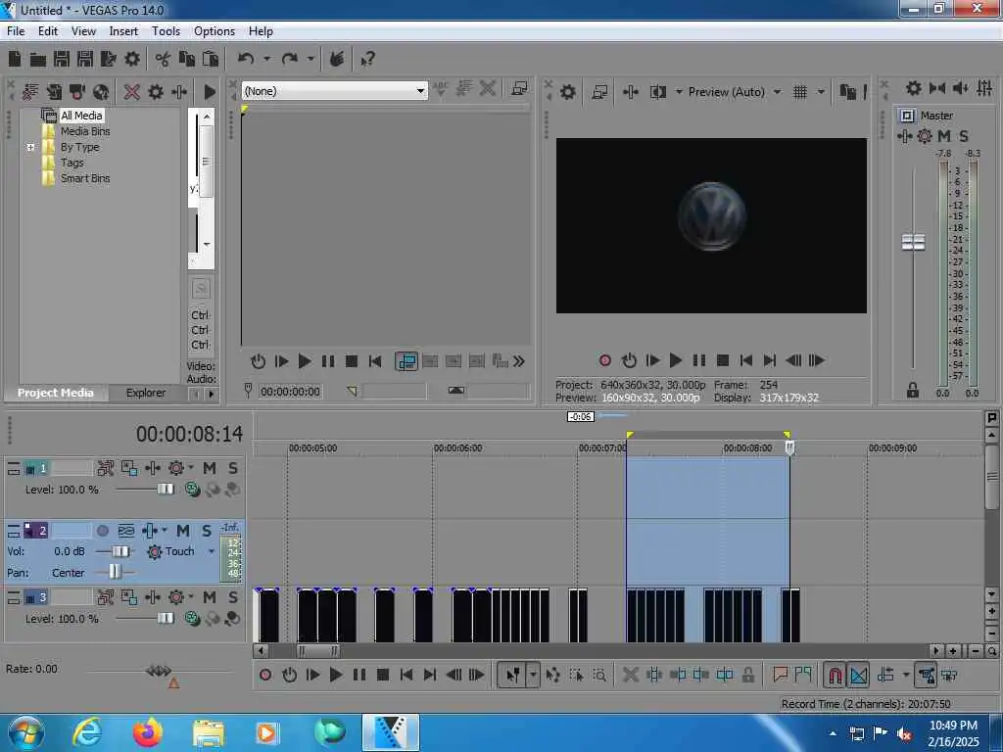Click the overlays grid icon in preview

(800, 92)
